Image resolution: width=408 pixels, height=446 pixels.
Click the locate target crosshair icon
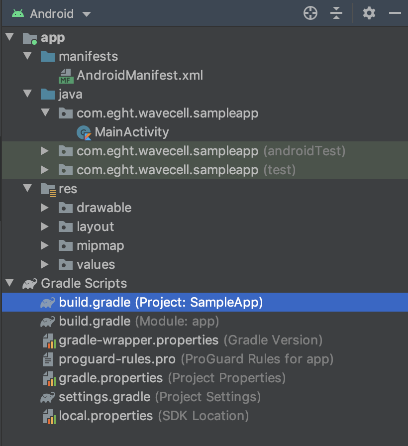coord(310,13)
